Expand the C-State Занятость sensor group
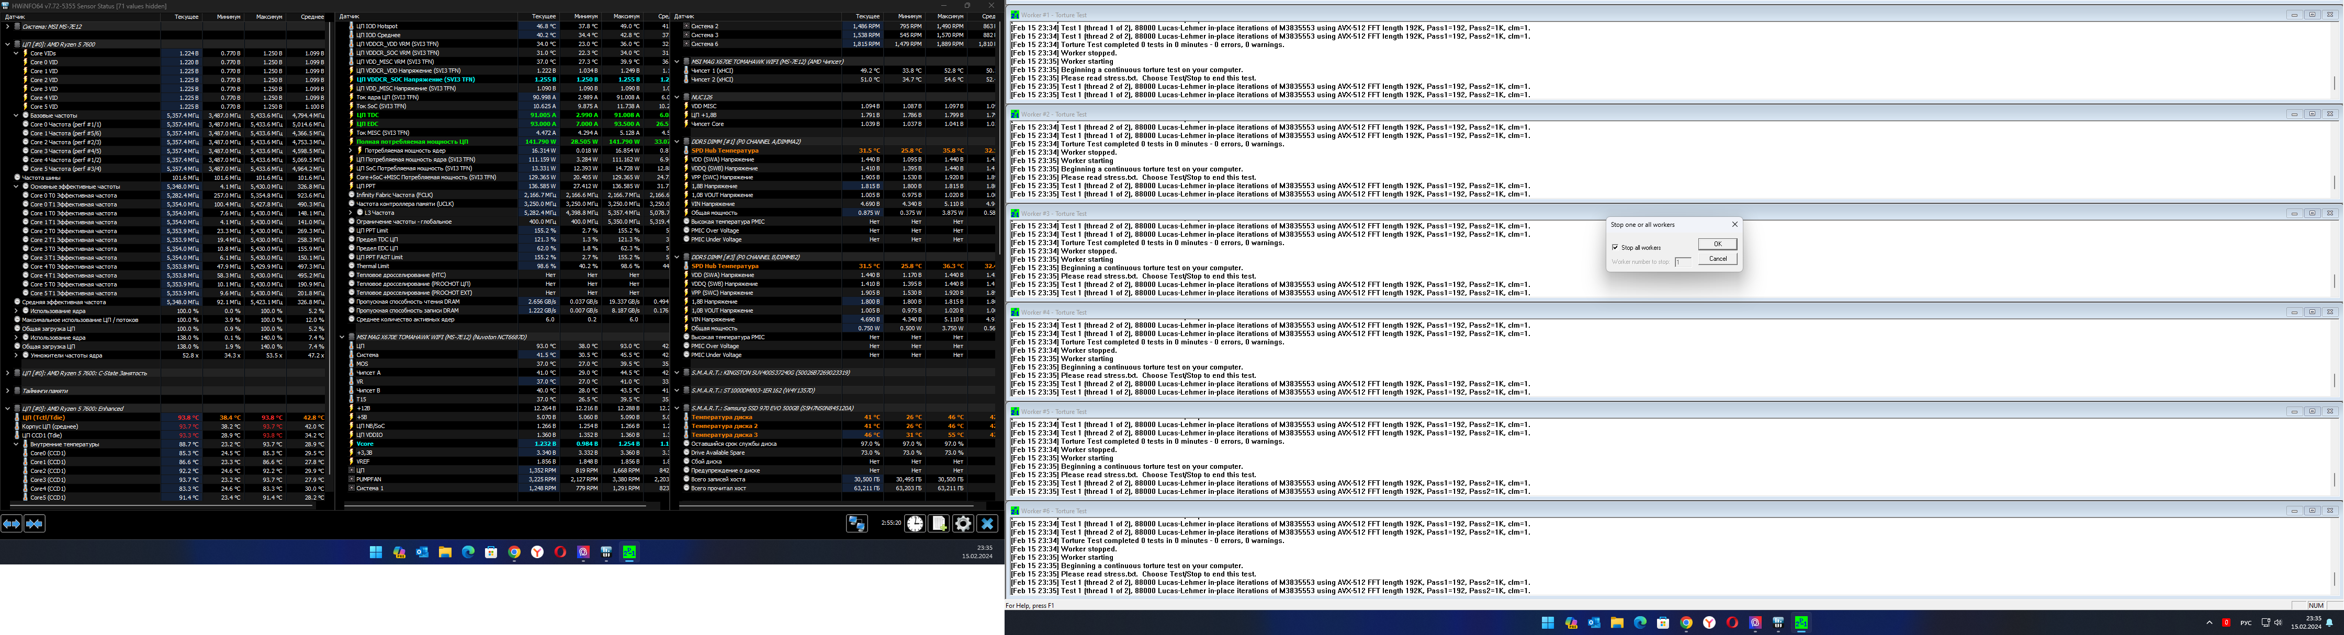The width and height of the screenshot is (2344, 635). (x=7, y=373)
